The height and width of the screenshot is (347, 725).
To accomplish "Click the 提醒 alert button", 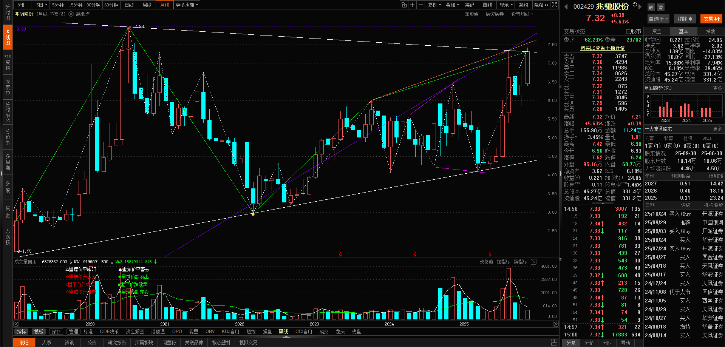I will tap(685, 19).
